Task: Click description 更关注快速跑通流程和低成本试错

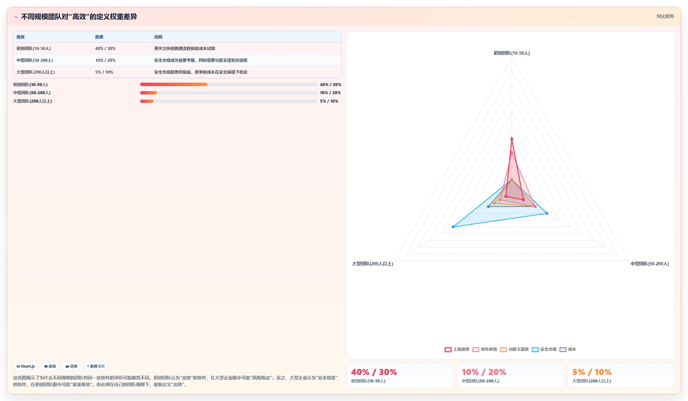Action: point(185,49)
